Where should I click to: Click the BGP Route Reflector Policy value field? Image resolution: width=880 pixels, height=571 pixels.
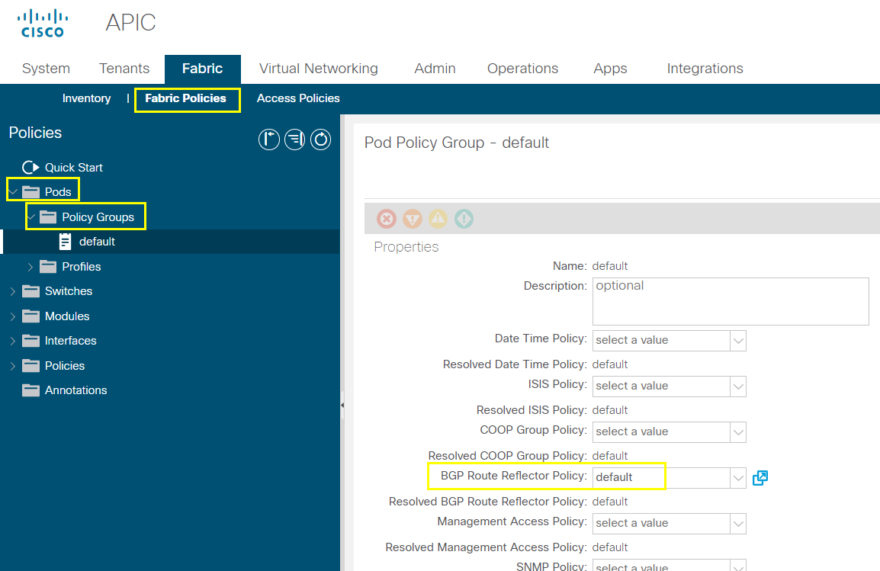pyautogui.click(x=661, y=478)
